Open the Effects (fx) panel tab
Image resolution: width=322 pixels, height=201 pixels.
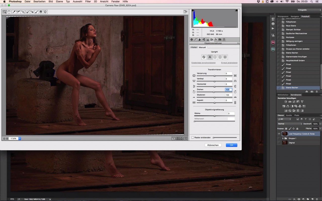(216, 39)
